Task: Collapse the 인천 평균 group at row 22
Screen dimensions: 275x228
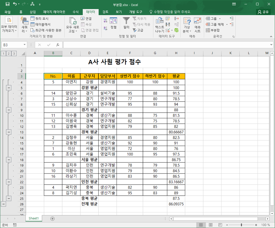Action: point(9,182)
